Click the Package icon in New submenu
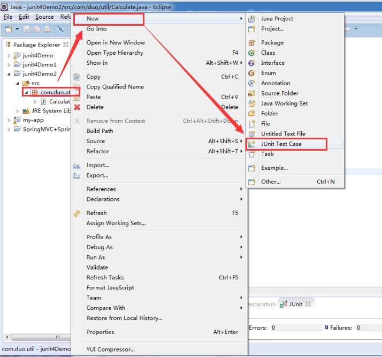 point(251,43)
